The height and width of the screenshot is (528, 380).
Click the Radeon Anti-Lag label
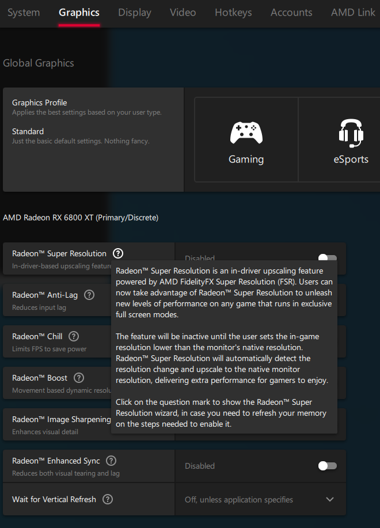pos(45,295)
